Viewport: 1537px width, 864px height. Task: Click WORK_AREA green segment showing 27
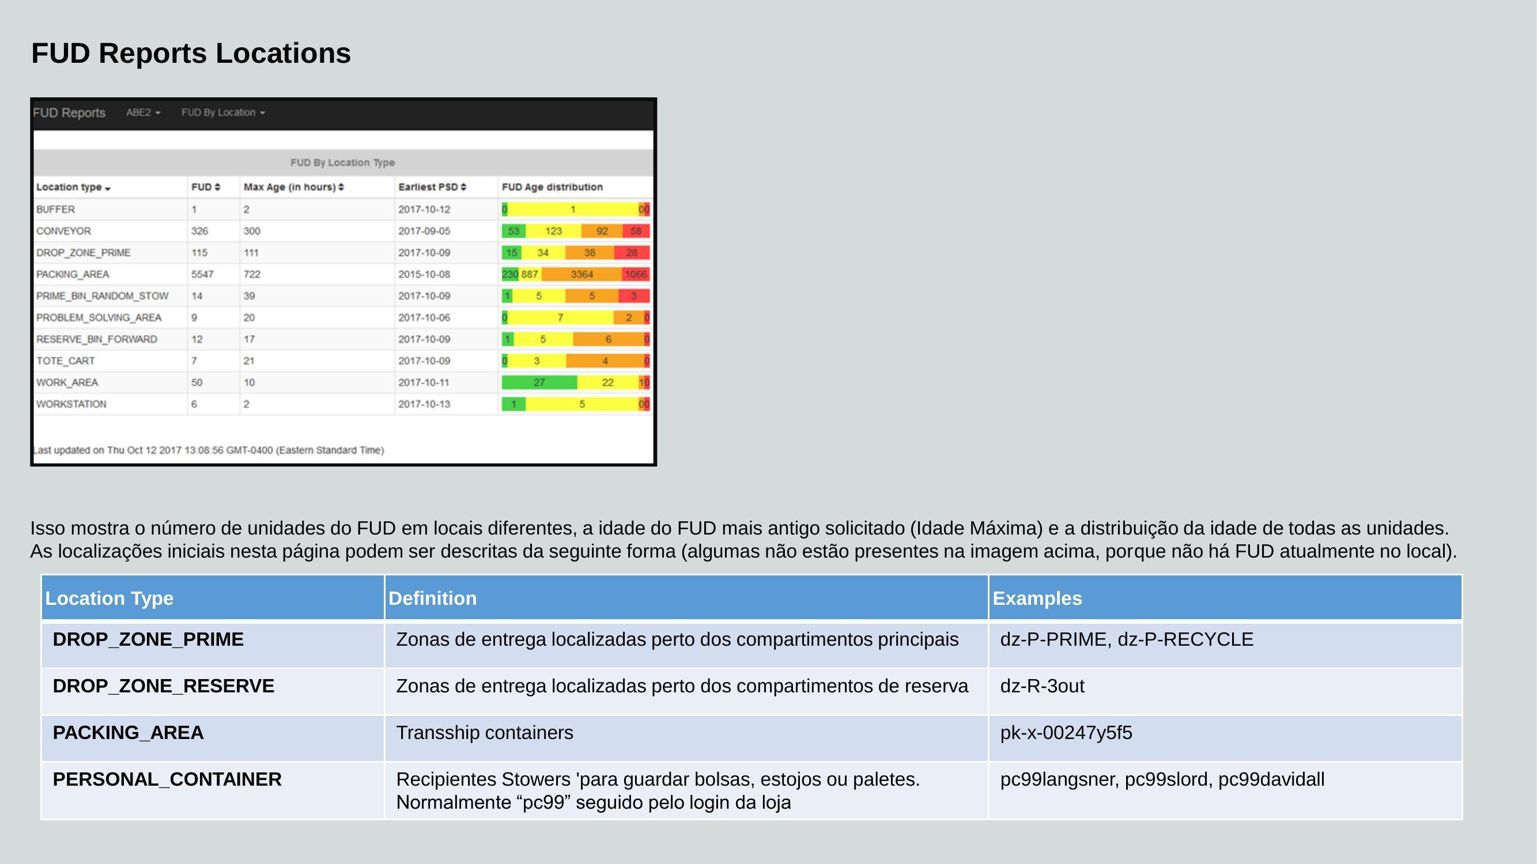539,382
